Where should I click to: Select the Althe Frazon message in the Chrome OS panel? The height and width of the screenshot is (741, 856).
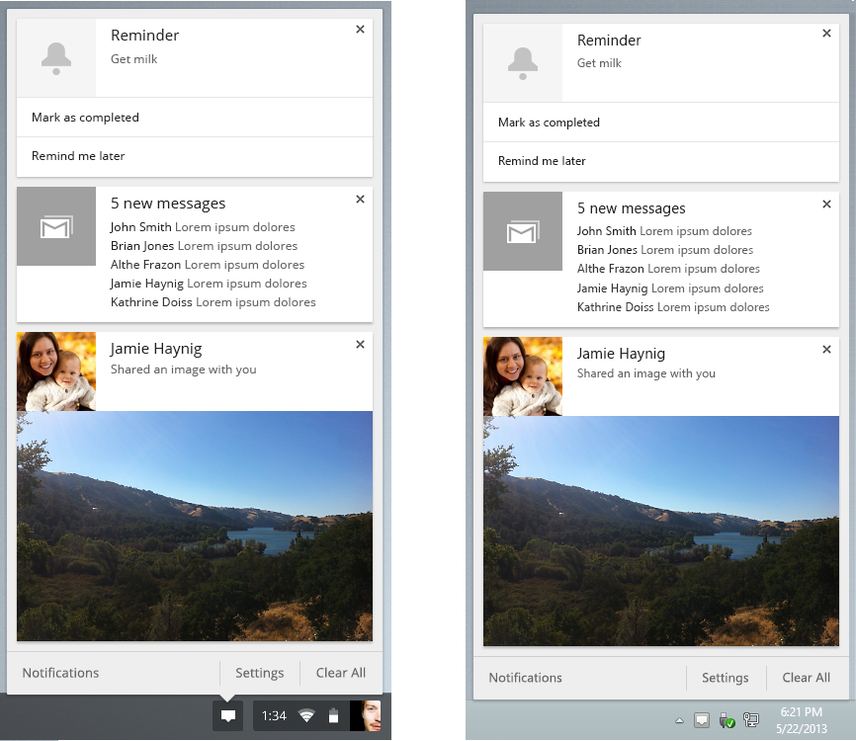point(208,265)
